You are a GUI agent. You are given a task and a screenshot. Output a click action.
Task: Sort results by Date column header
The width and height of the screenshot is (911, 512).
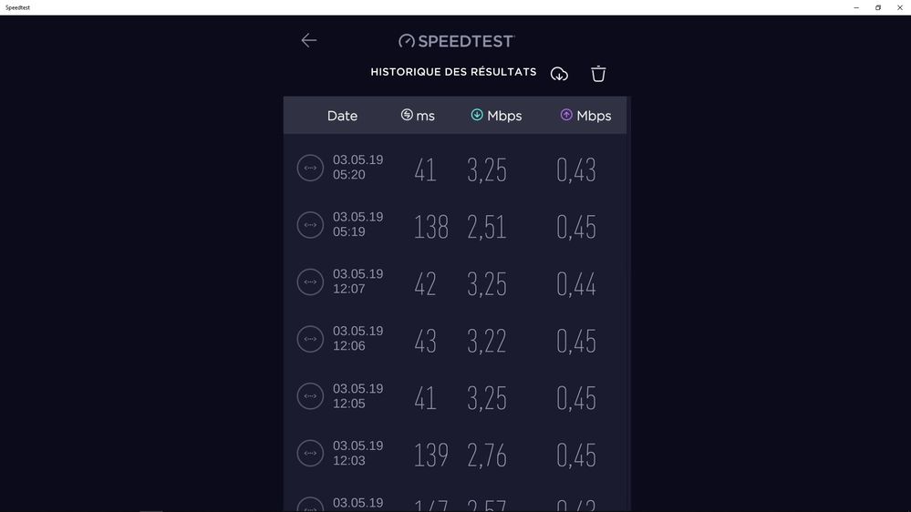point(342,116)
